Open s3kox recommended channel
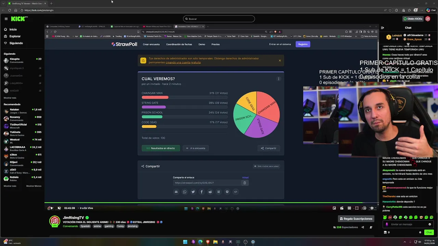Viewport: 438px width, 246px height. (x=22, y=156)
